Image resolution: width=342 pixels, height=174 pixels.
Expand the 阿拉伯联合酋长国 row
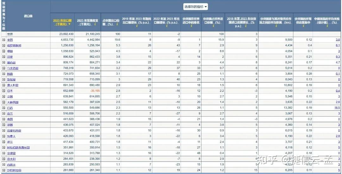coord(4,148)
